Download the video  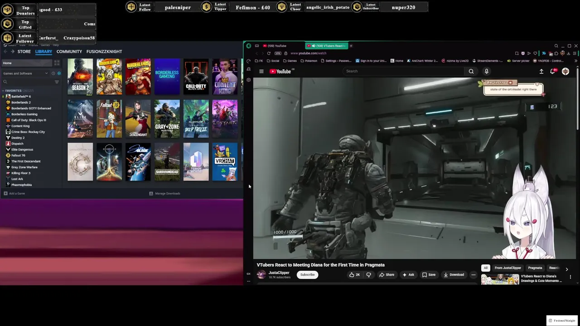coord(454,274)
